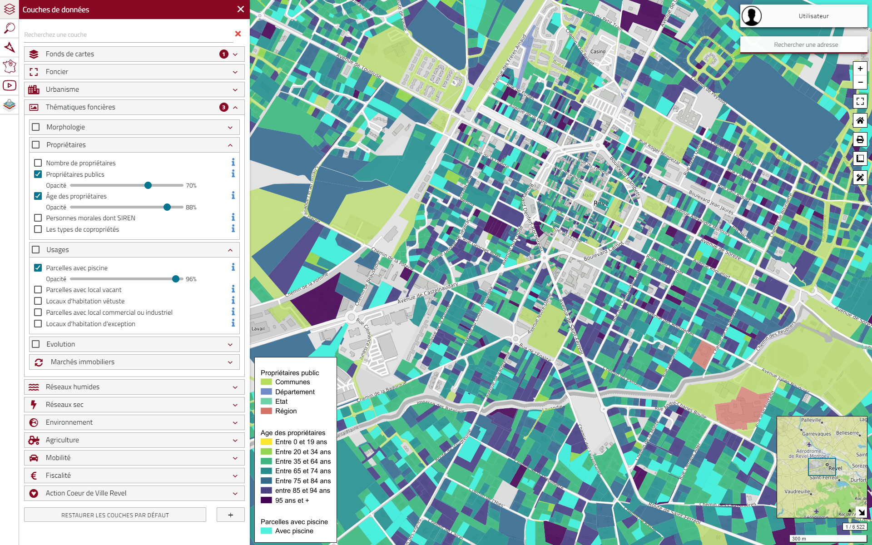Print the current map
The image size is (872, 545).
pos(860,139)
